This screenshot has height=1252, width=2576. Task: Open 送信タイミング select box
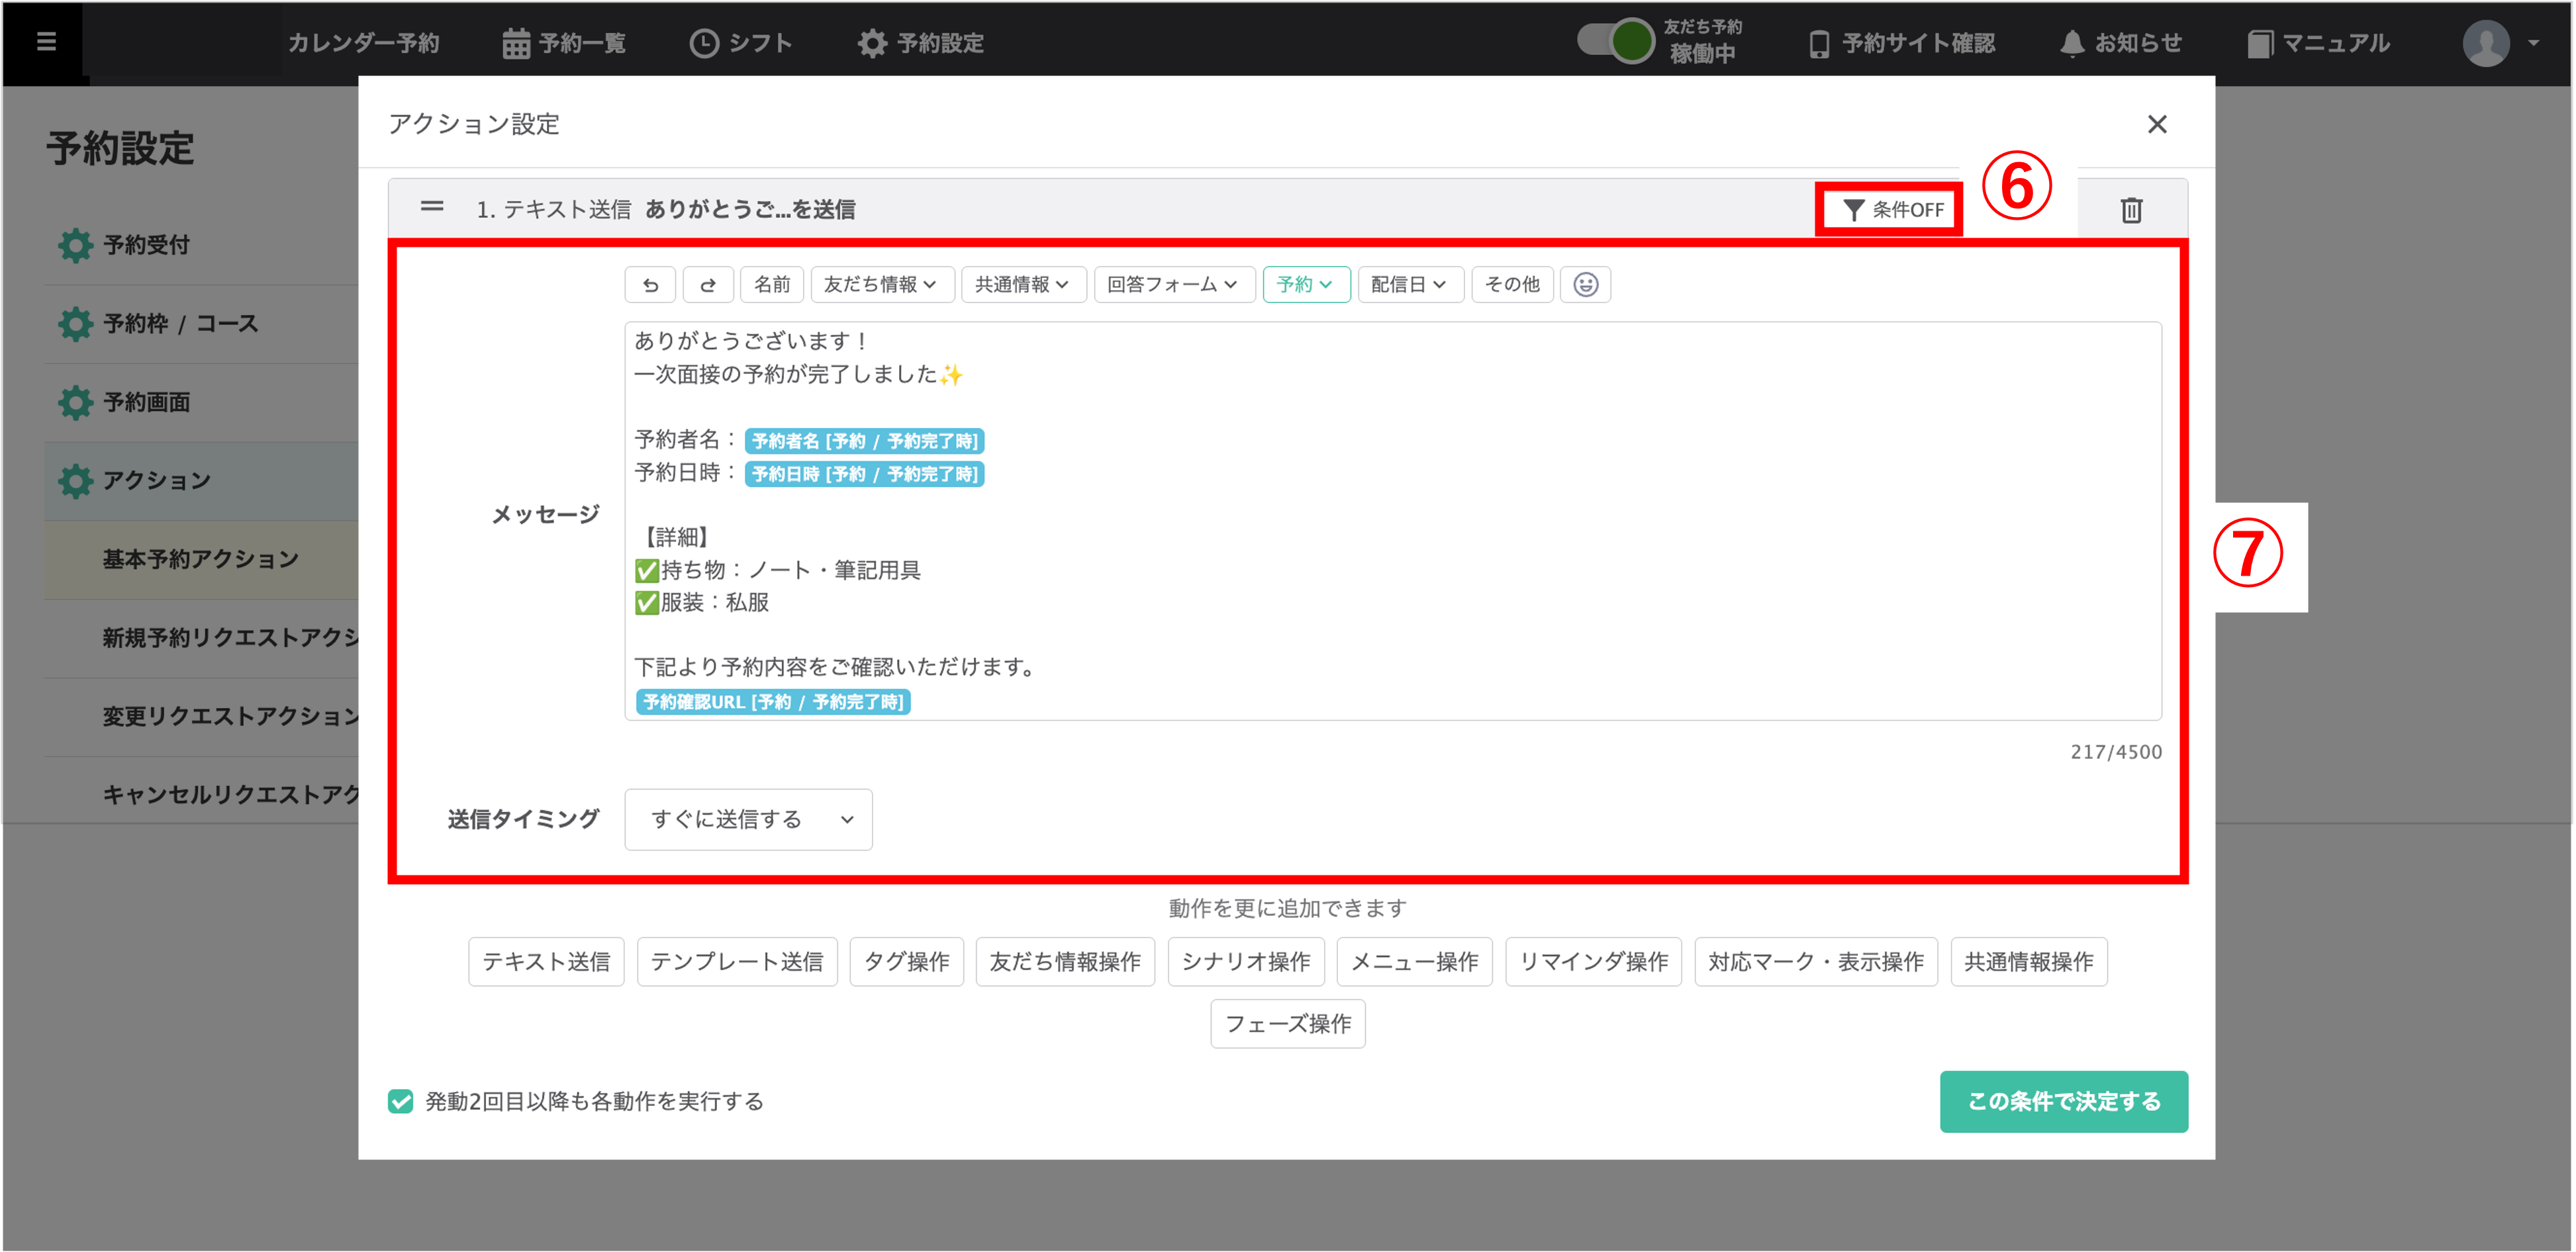[748, 819]
